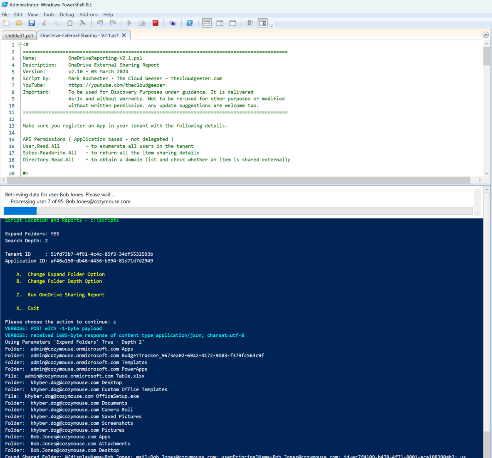The width and height of the screenshot is (492, 458).
Task: Collapse the comment block on line 1
Action: pos(20,45)
